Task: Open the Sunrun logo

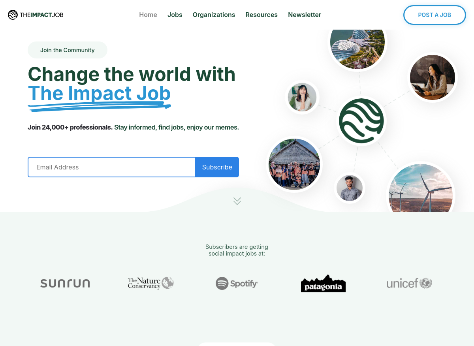Action: click(x=65, y=283)
